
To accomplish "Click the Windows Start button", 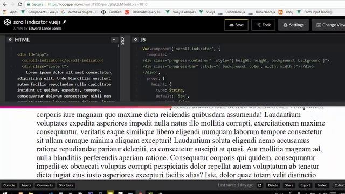I will click(x=5, y=193).
